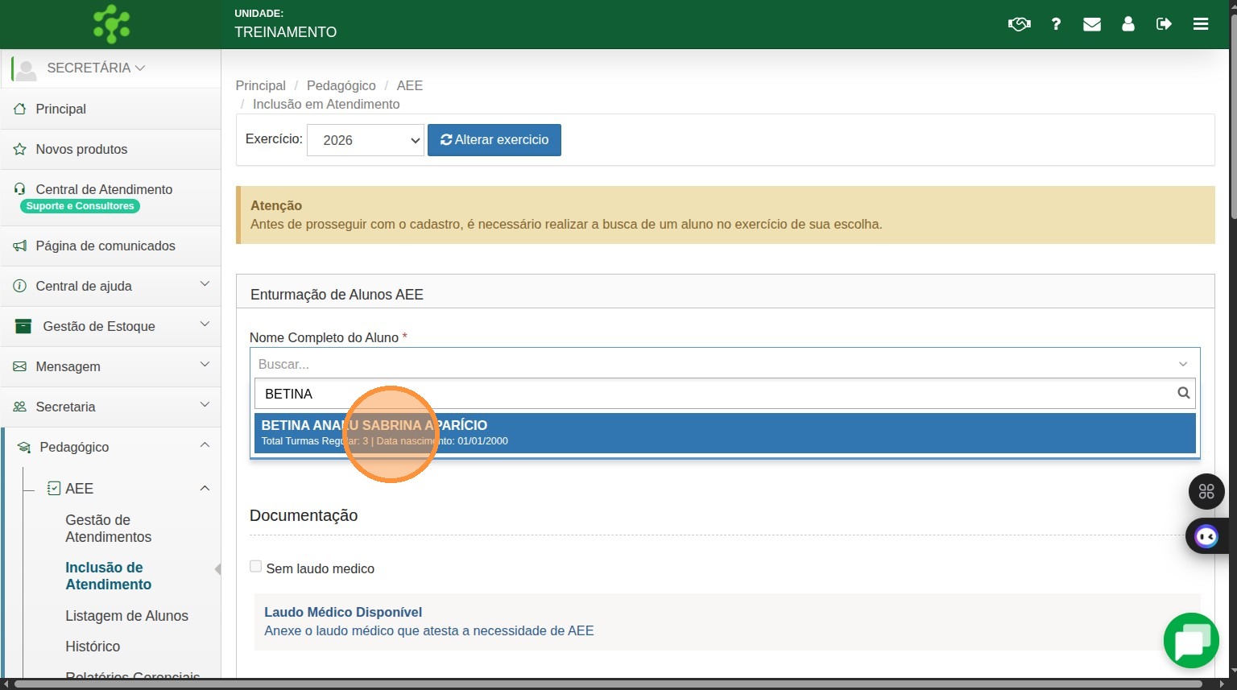Viewport: 1237px width, 690px height.
Task: Click the people icon beside Secretaria
Action: [20, 407]
